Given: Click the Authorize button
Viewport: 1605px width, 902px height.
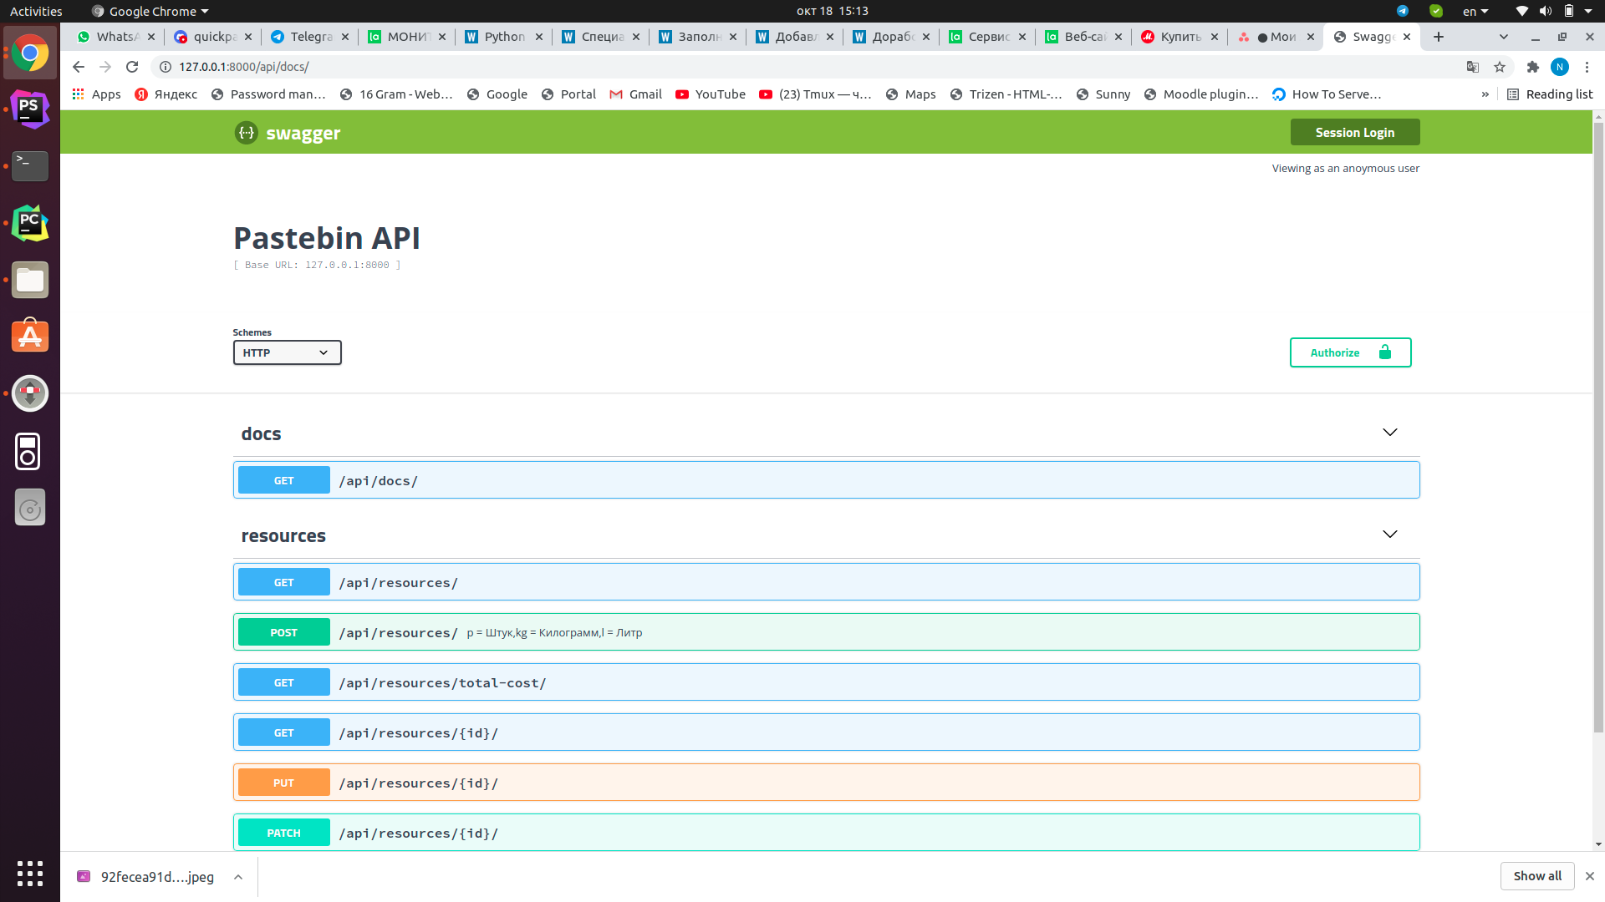Looking at the screenshot, I should tap(1350, 352).
